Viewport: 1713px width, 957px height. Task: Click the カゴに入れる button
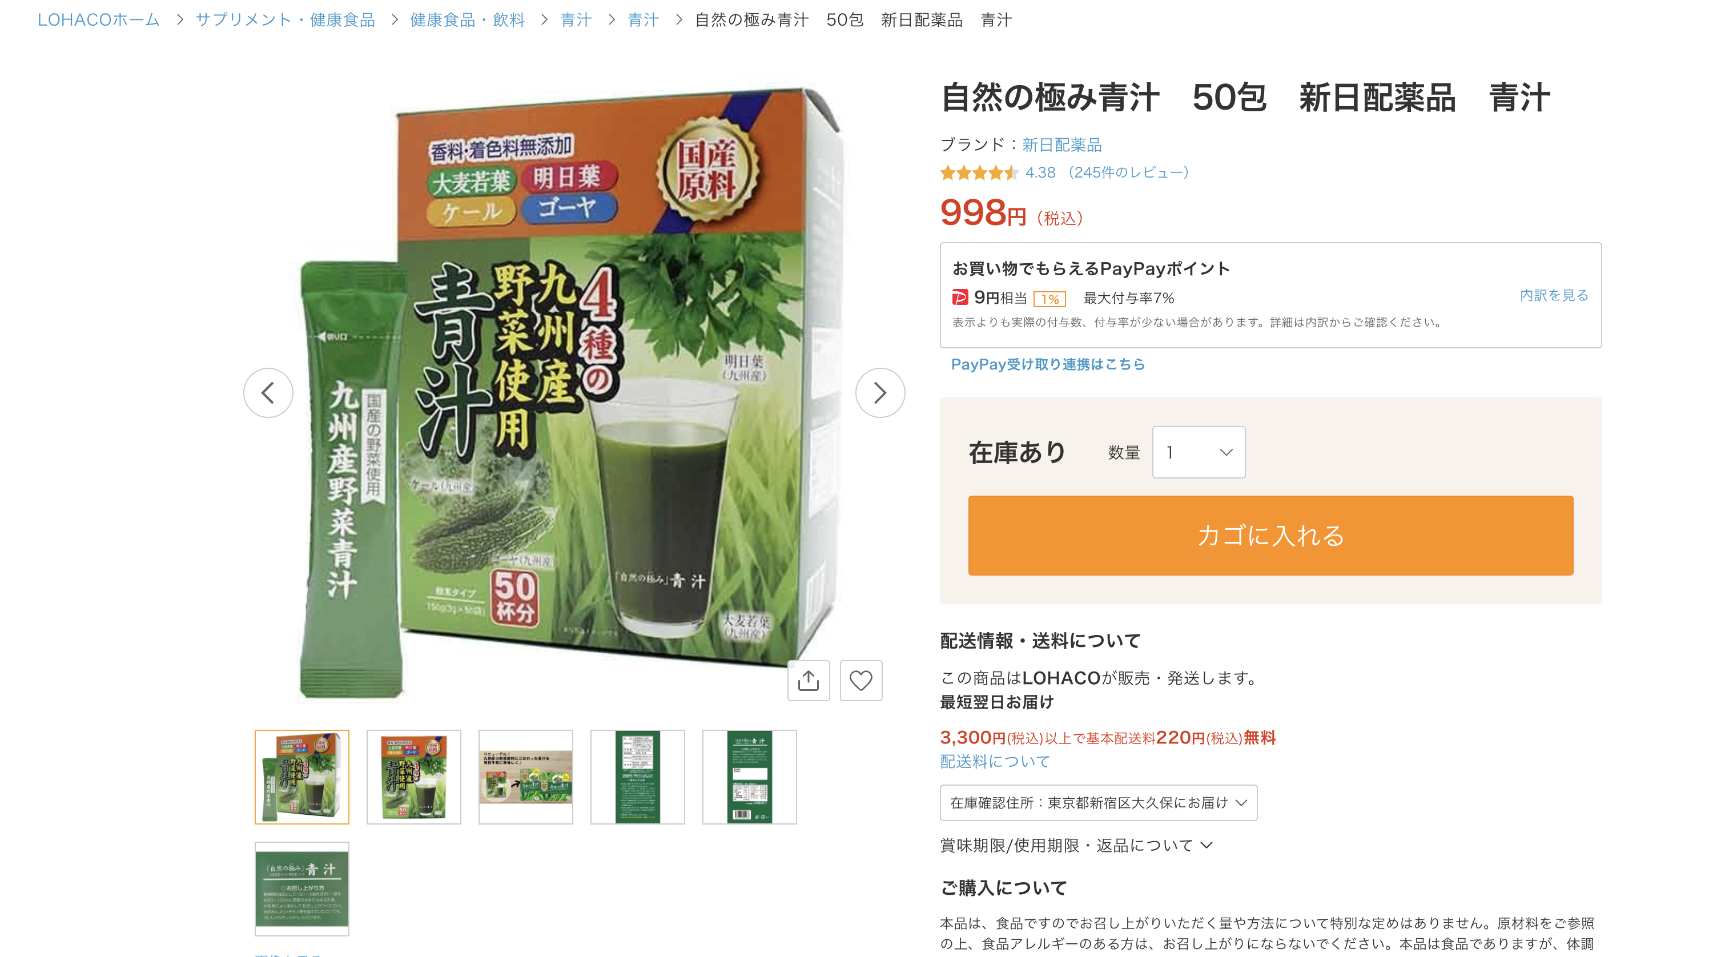click(x=1270, y=536)
